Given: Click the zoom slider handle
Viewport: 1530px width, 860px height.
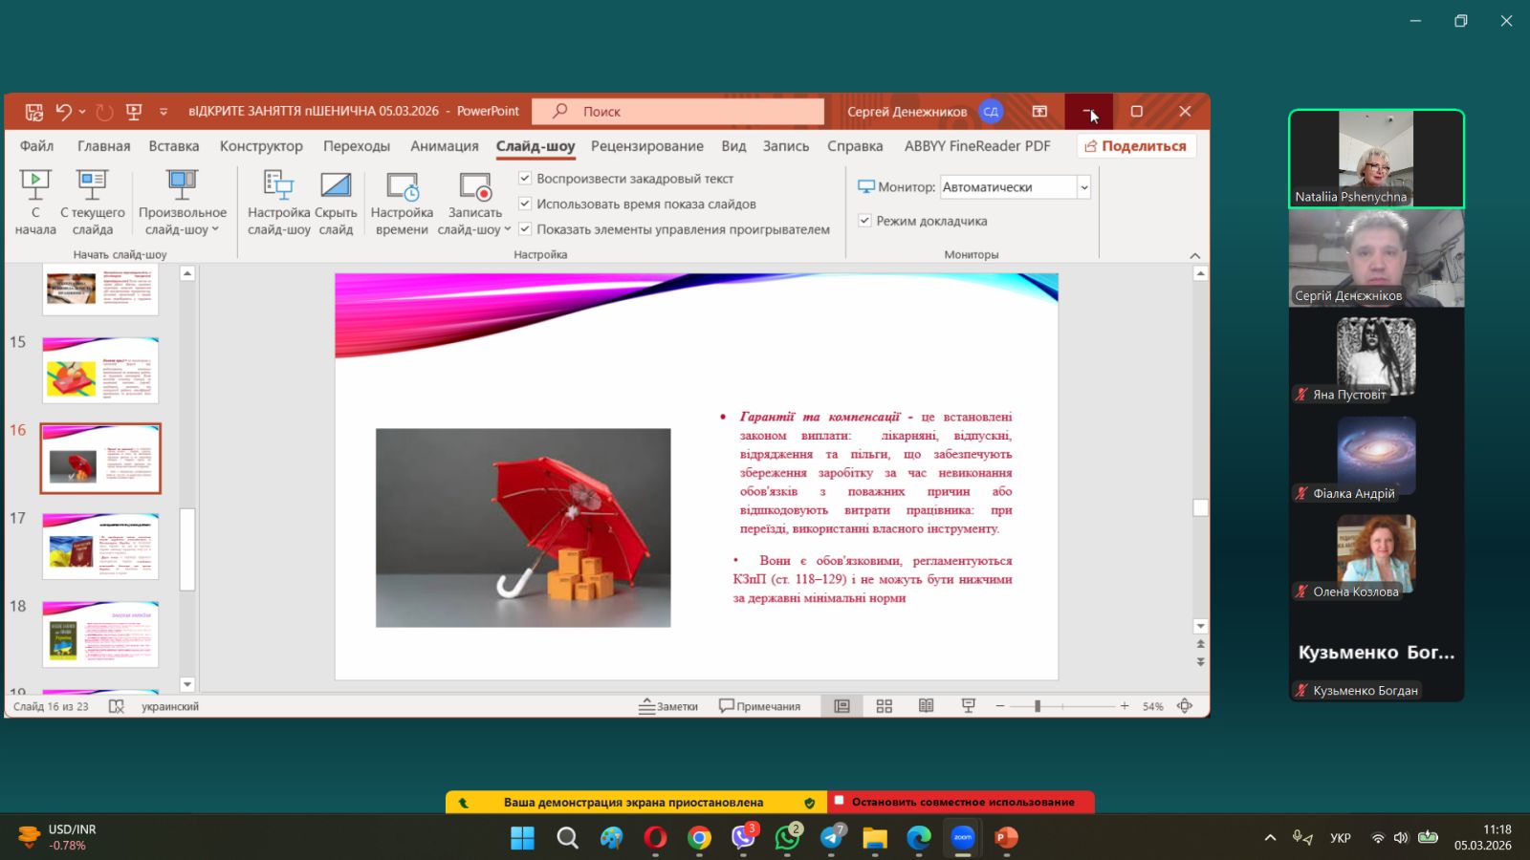Looking at the screenshot, I should (x=1037, y=706).
